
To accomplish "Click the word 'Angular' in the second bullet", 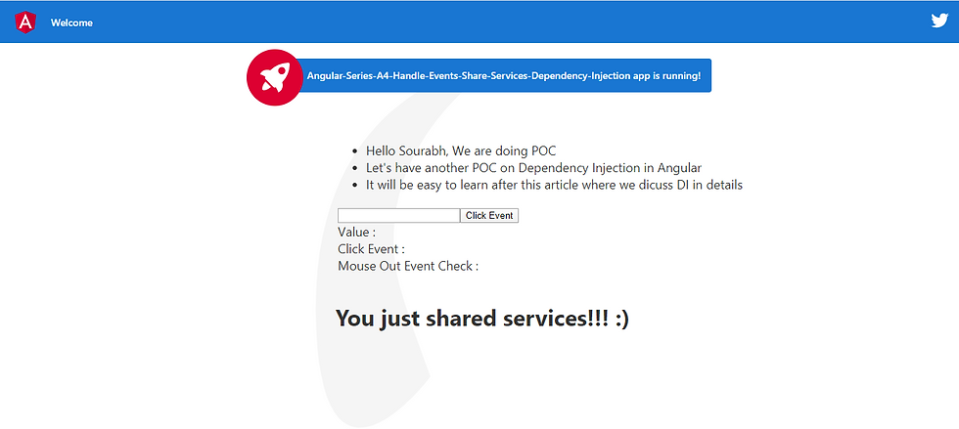I will pos(679,168).
